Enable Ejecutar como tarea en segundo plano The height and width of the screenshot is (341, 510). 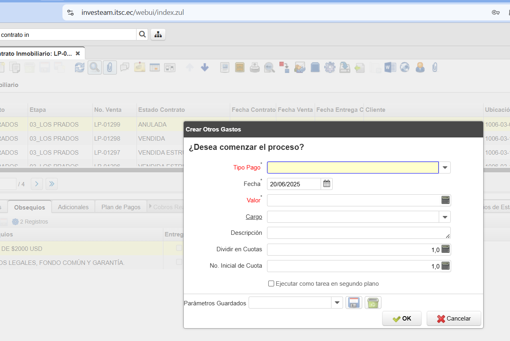pyautogui.click(x=271, y=284)
